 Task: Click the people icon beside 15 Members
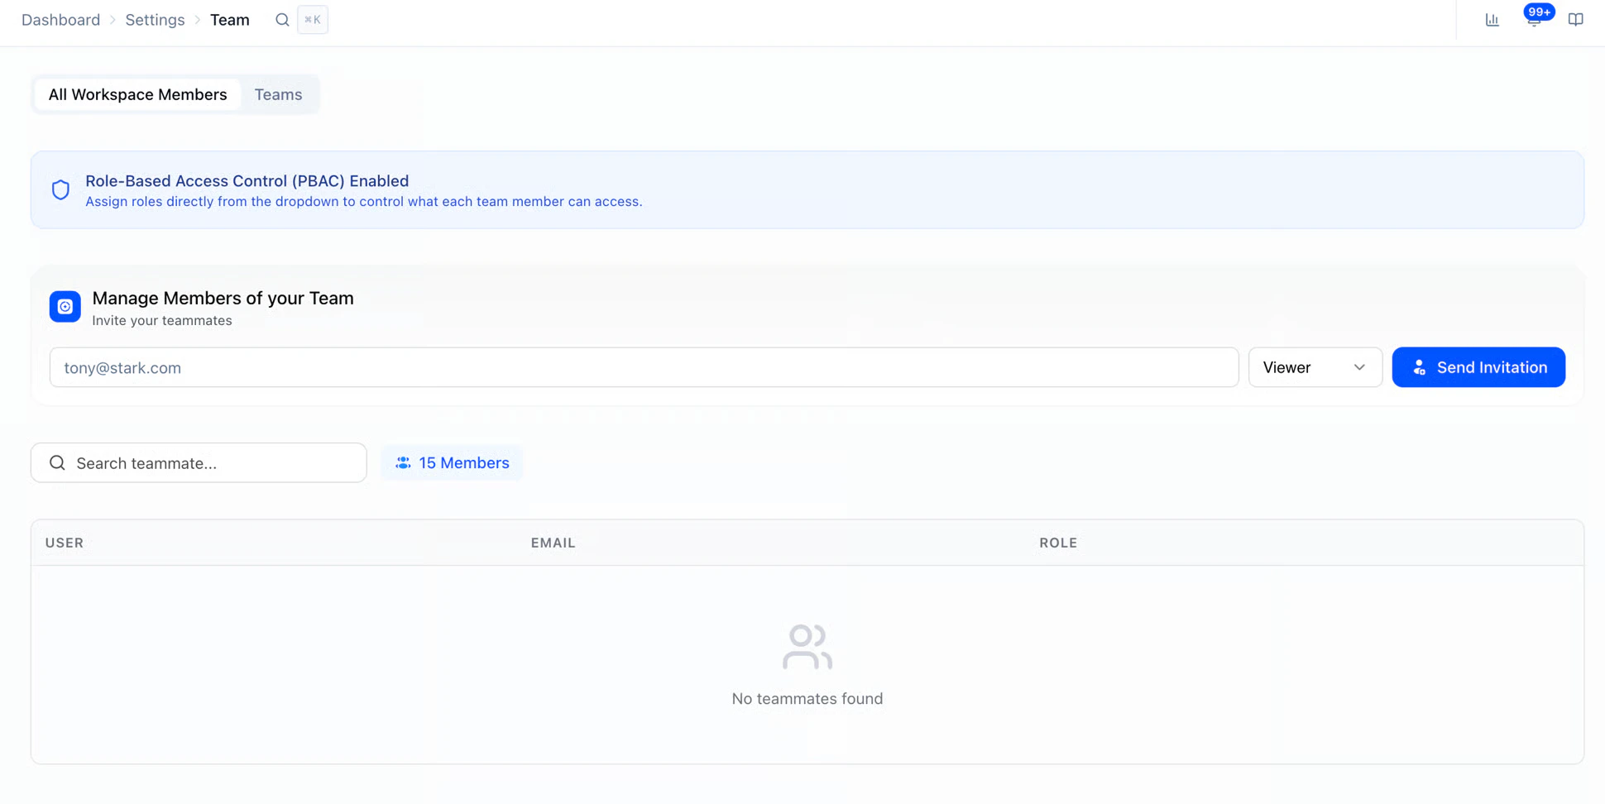click(x=403, y=463)
